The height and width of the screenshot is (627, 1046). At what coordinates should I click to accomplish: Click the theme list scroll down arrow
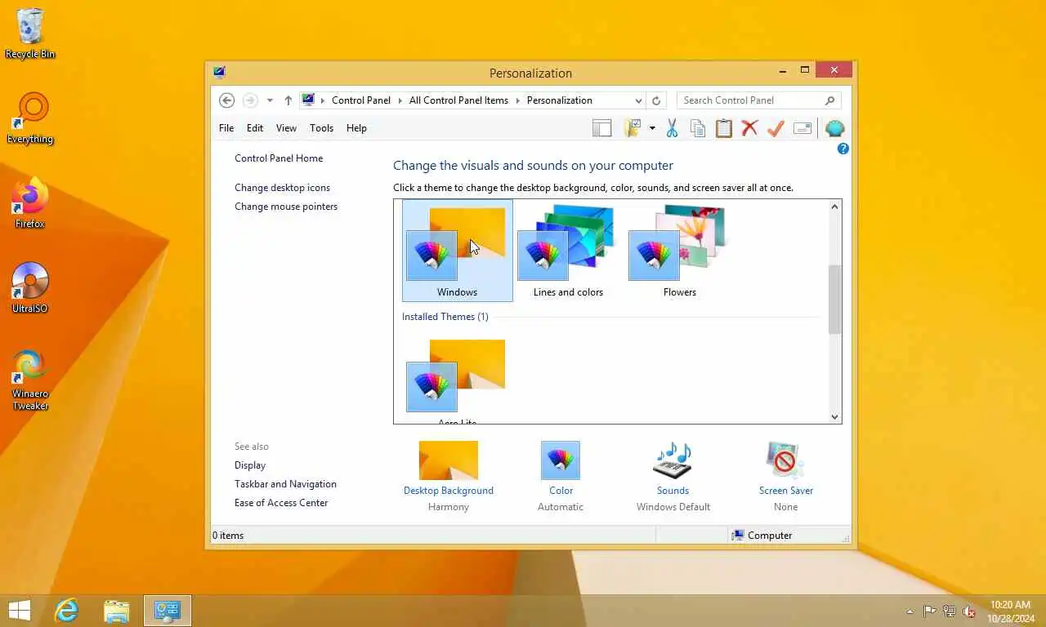click(834, 416)
